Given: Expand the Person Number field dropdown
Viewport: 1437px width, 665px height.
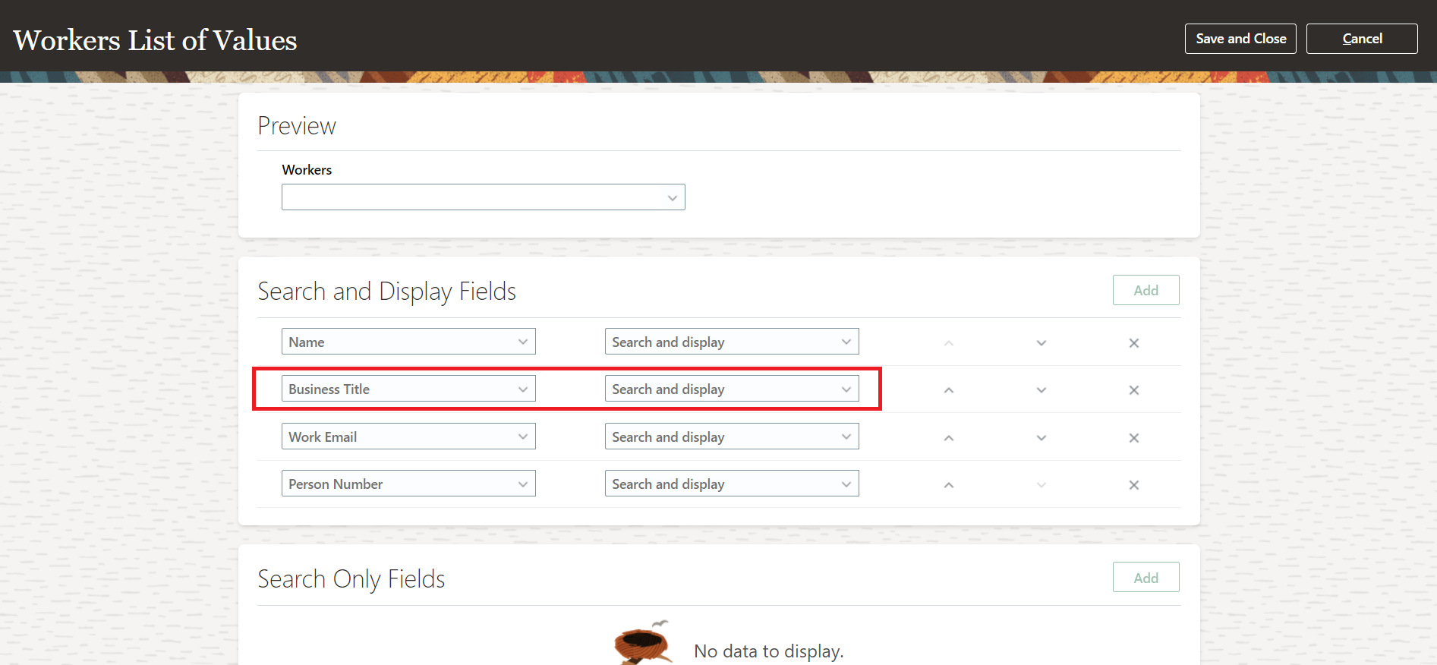Looking at the screenshot, I should point(408,484).
